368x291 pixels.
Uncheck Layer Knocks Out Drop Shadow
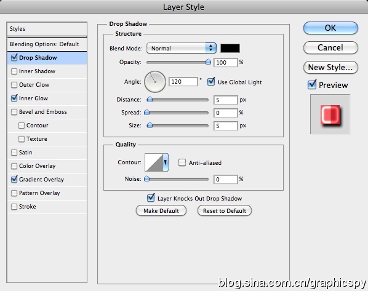pyautogui.click(x=151, y=198)
